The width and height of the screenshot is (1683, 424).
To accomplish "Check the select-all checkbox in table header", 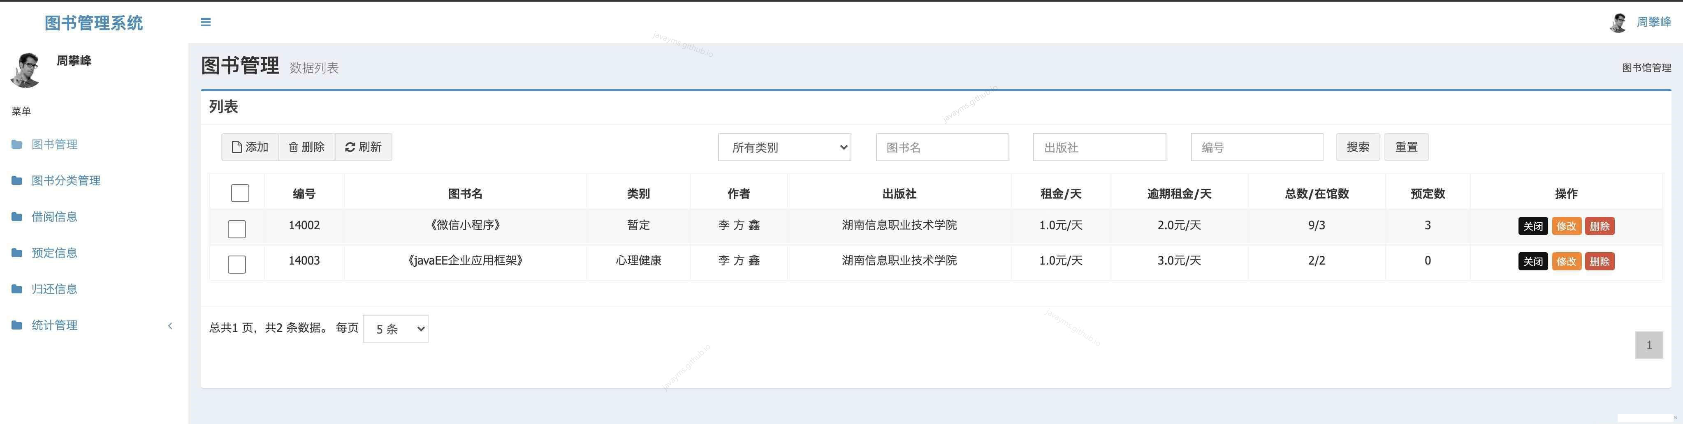I will (x=239, y=193).
